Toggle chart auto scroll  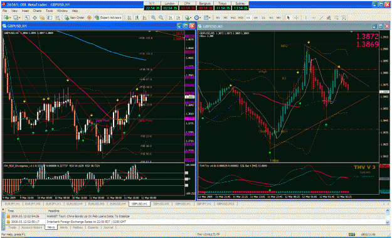point(170,18)
